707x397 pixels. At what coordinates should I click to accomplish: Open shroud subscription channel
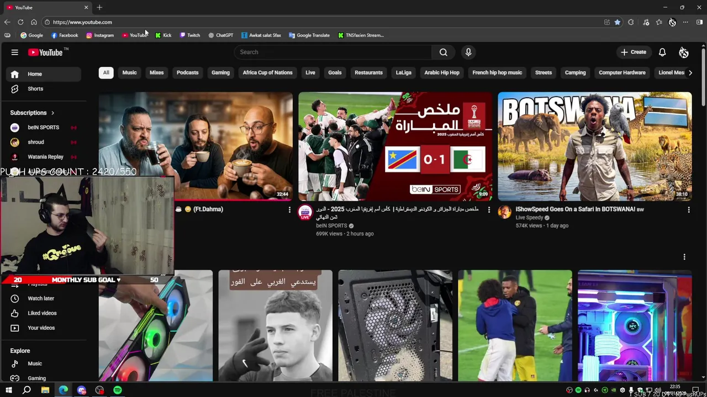(44, 142)
